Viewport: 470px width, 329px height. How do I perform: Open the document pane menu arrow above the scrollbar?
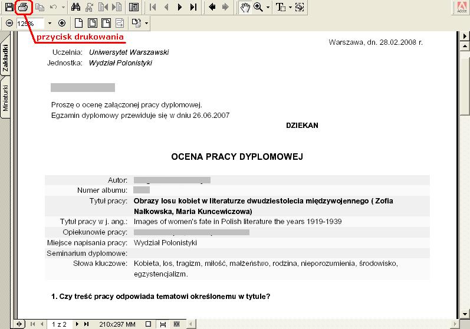click(465, 36)
